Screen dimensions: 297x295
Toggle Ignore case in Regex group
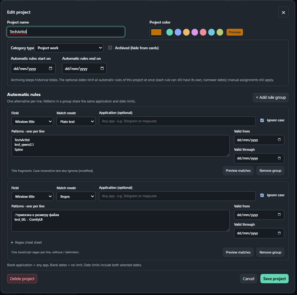point(262,195)
